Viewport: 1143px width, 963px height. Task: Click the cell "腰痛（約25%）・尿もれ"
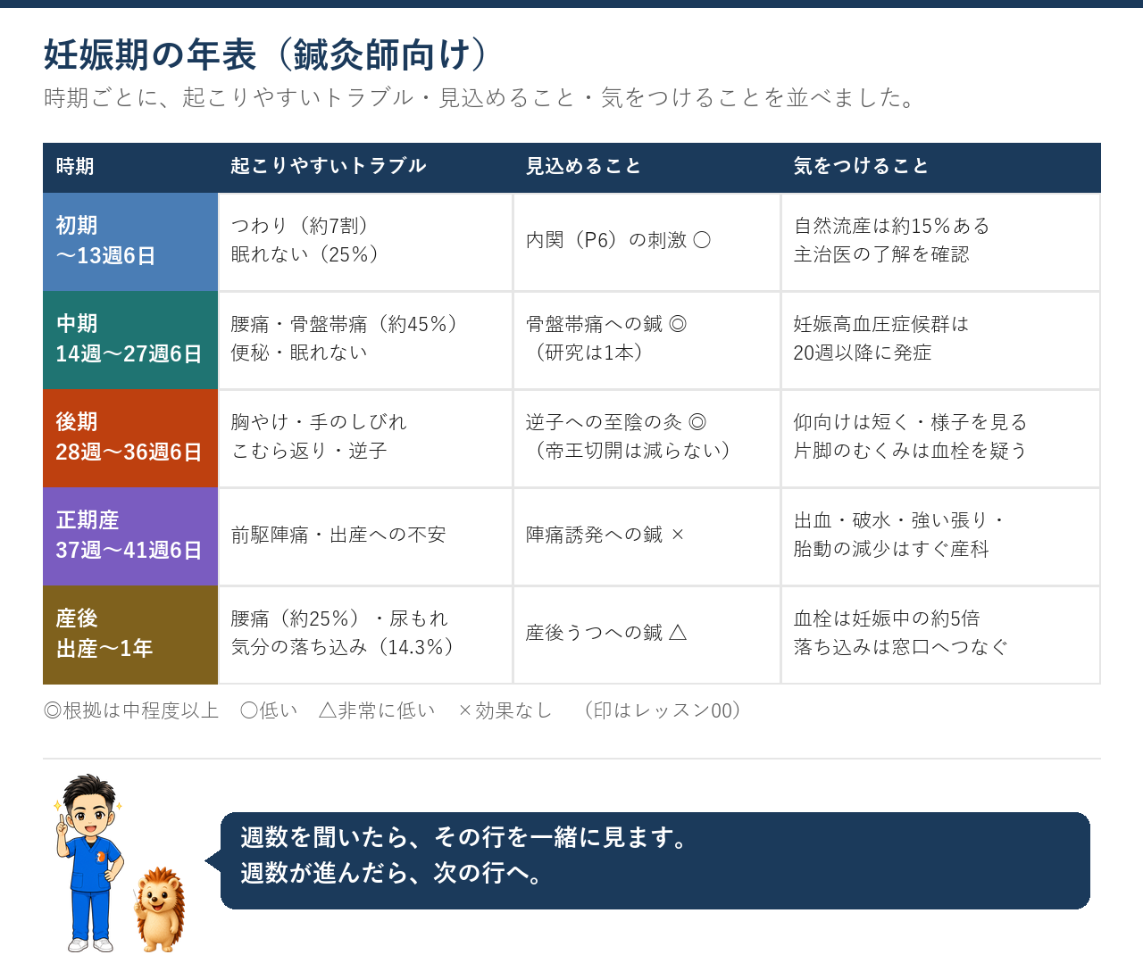tap(365, 635)
